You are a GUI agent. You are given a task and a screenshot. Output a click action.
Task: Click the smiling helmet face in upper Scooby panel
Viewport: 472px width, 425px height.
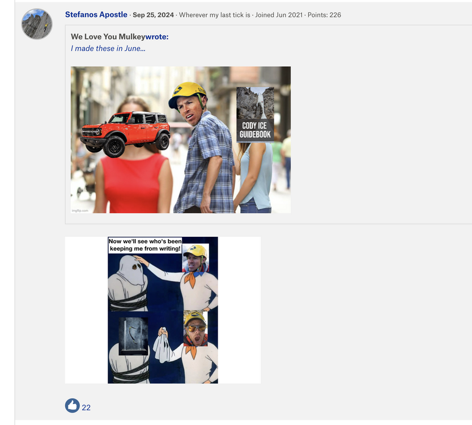tap(195, 258)
